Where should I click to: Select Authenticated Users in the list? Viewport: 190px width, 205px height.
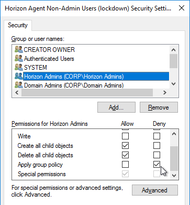[49, 59]
